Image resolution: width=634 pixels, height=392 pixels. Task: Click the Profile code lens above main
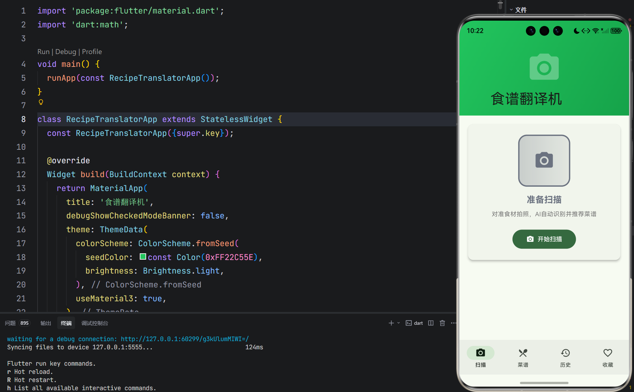pyautogui.click(x=92, y=52)
